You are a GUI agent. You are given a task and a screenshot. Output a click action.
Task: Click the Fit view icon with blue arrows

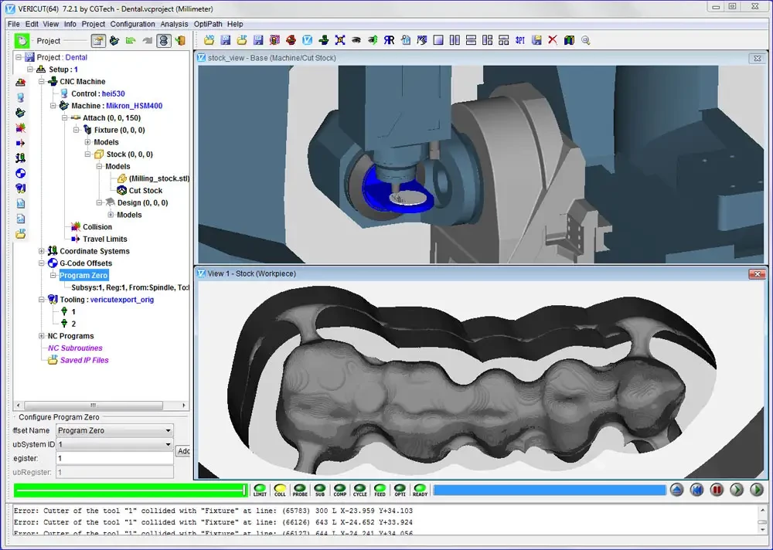tap(339, 40)
